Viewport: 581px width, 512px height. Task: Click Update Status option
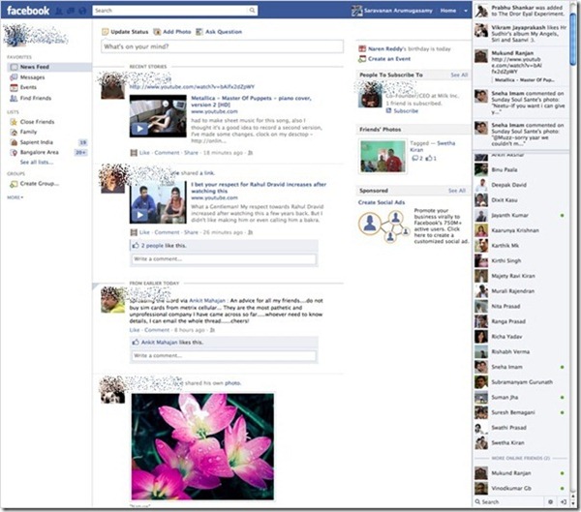(x=128, y=32)
